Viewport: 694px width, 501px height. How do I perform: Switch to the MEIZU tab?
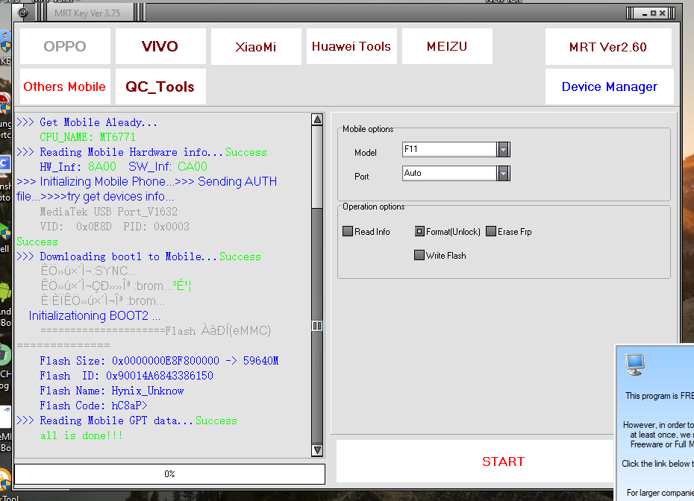447,46
